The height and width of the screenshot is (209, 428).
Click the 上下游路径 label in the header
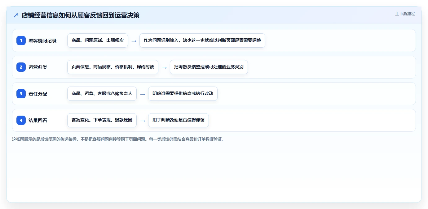point(405,14)
